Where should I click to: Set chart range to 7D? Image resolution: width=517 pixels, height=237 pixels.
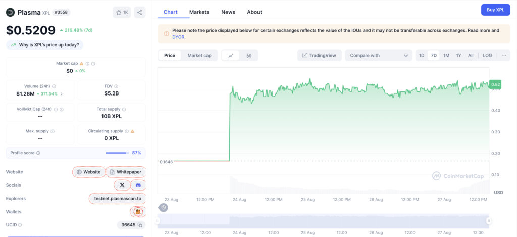(434, 55)
